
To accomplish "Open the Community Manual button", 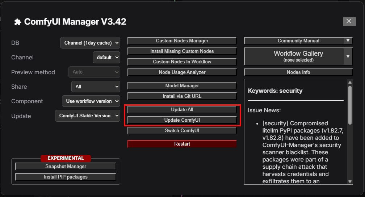I will [294, 41].
